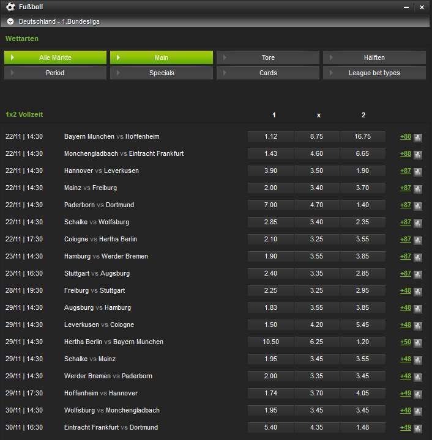Open statistics icon for Wolfsburg vs Monchengladbach

coord(418,412)
